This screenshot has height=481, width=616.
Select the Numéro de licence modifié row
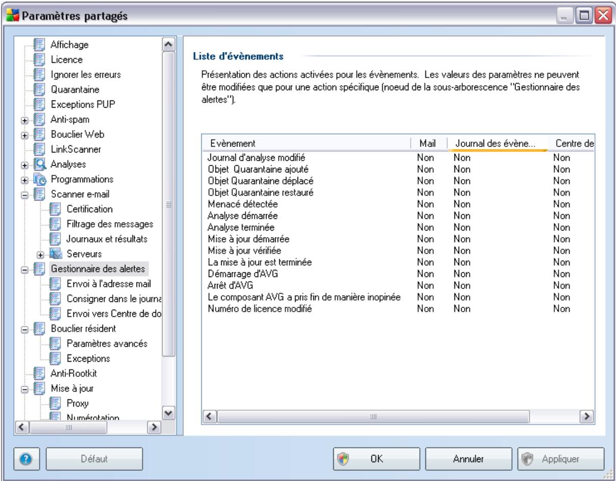[398, 309]
